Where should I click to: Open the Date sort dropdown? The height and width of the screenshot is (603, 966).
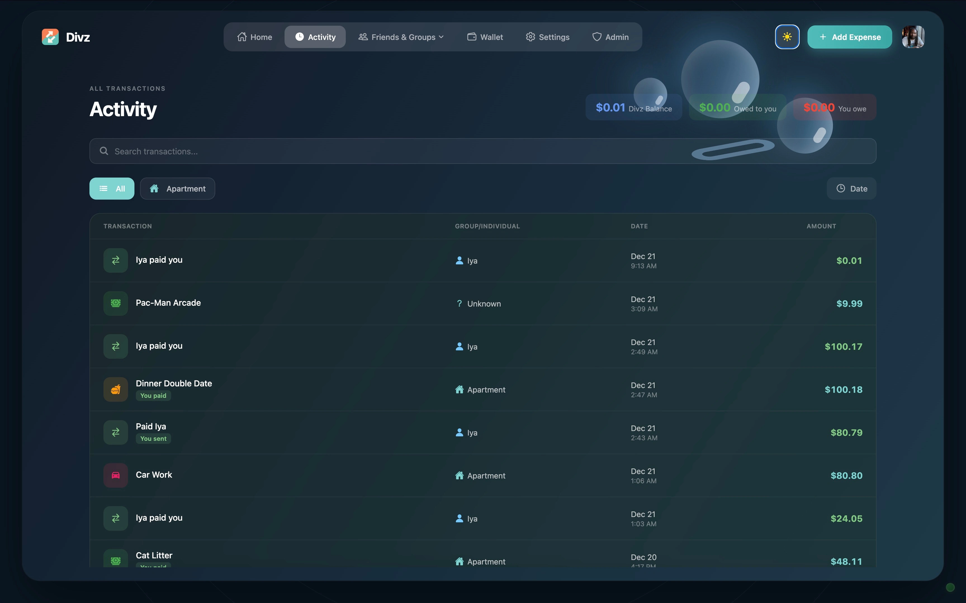(x=851, y=189)
